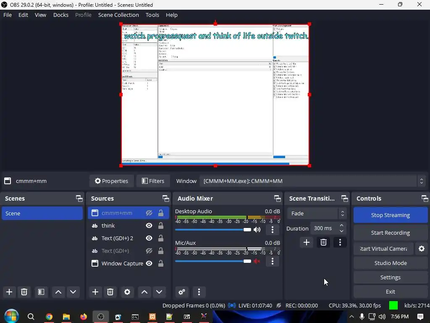The image size is (430, 323).
Task: Show the cmmm+mm source
Action: [x=149, y=213]
